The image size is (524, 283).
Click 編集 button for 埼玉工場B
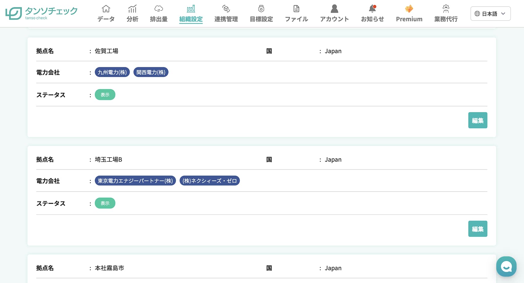[x=477, y=229]
